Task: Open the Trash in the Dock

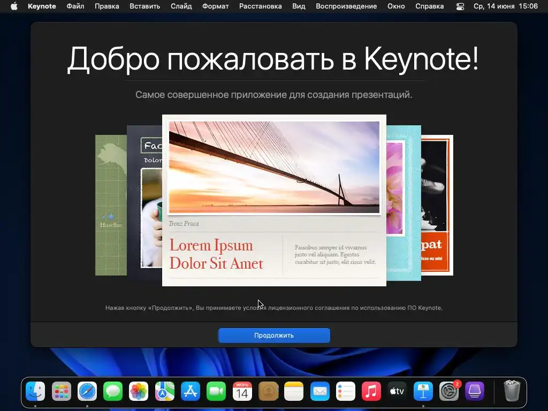Action: [x=512, y=391]
